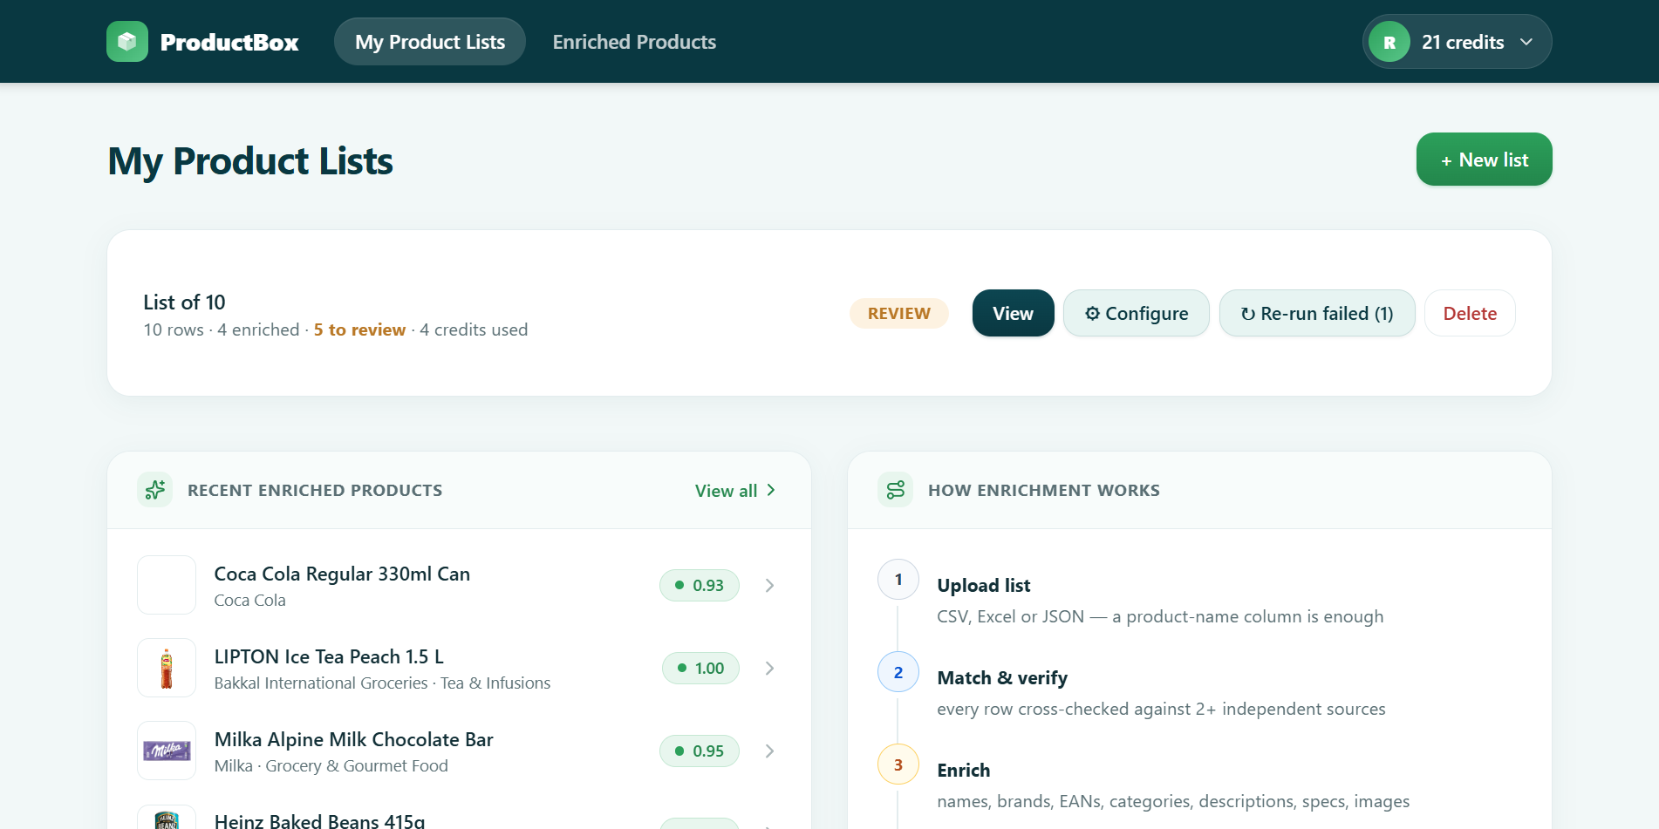Click the How Enrichment Works workflow icon
The height and width of the screenshot is (829, 1659).
tap(896, 490)
